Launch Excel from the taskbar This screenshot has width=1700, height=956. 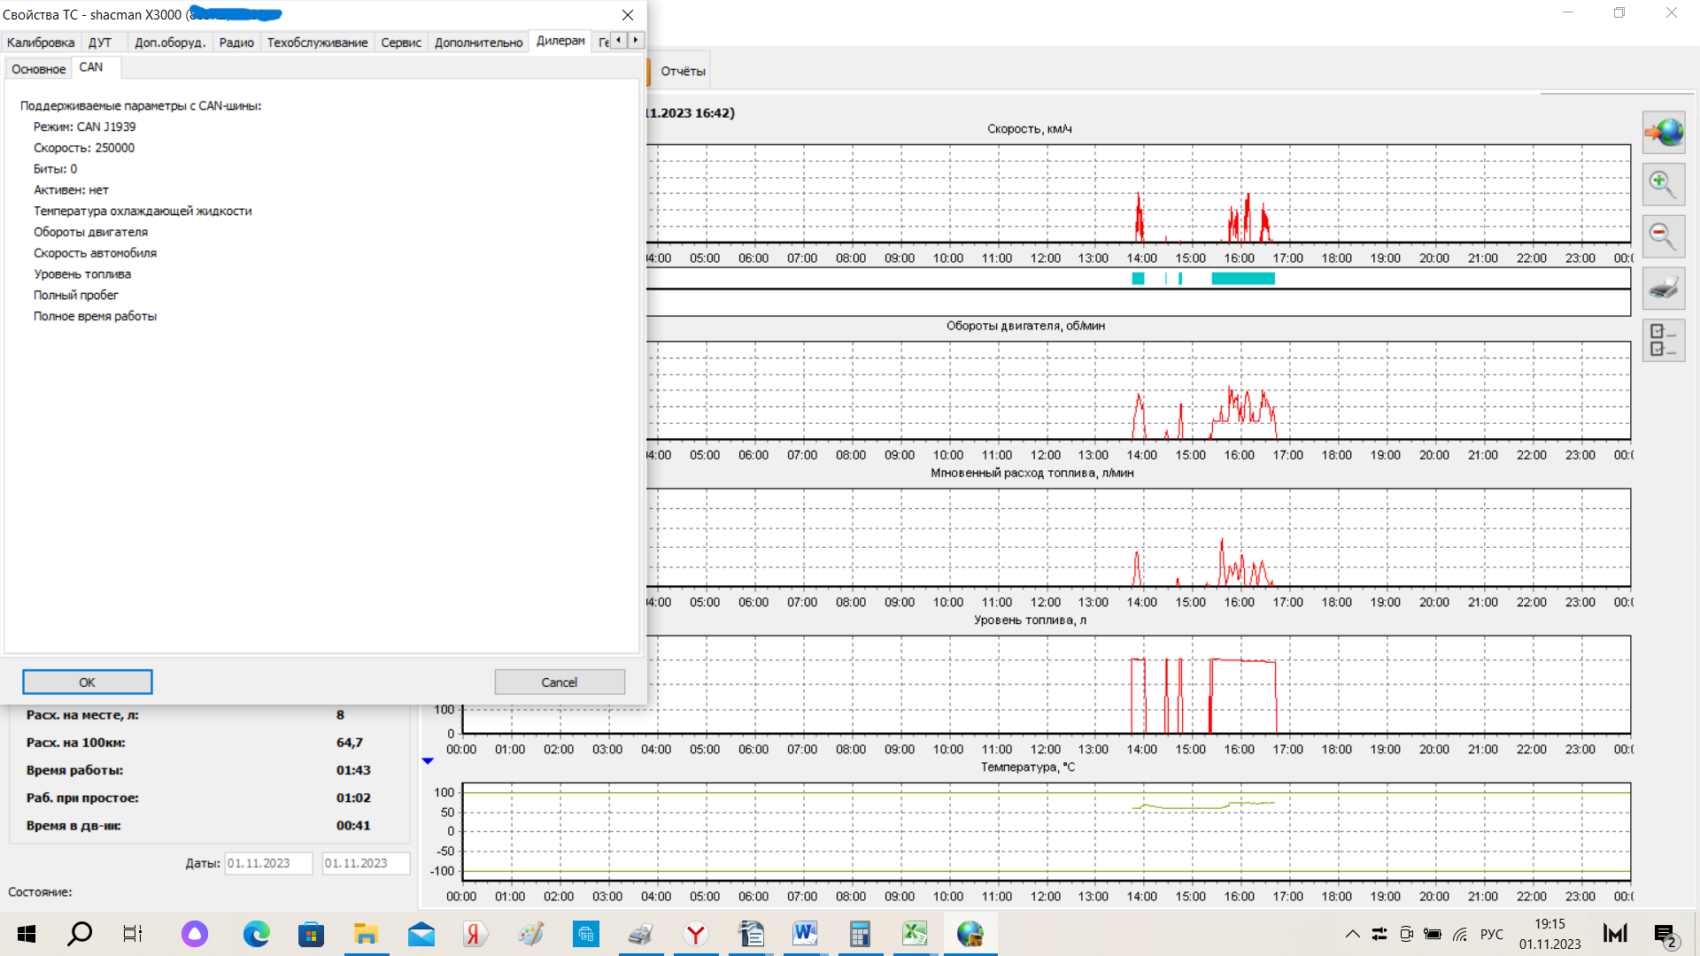coord(914,934)
